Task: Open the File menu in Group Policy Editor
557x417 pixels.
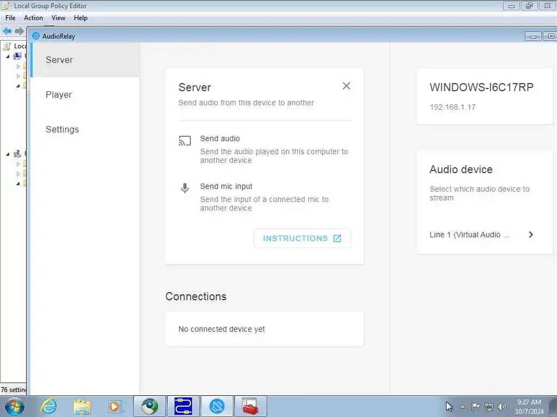Action: (x=10, y=18)
